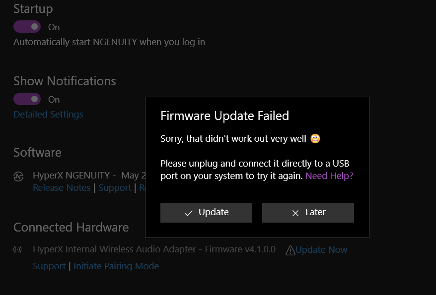The height and width of the screenshot is (295, 436).
Task: Click the warning triangle beside Update Now
Action: pos(291,250)
